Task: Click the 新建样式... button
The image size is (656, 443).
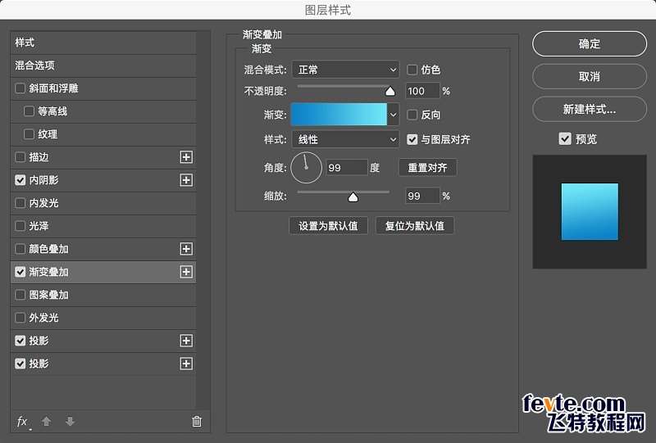Action: (590, 109)
